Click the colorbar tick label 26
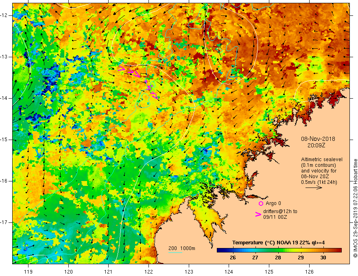The height and width of the screenshot is (276, 358). [x=233, y=258]
